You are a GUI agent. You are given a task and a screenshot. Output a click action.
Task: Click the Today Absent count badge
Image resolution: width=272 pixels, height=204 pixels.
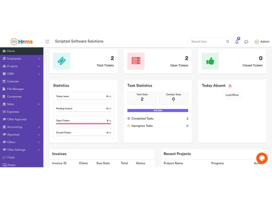[230, 86]
